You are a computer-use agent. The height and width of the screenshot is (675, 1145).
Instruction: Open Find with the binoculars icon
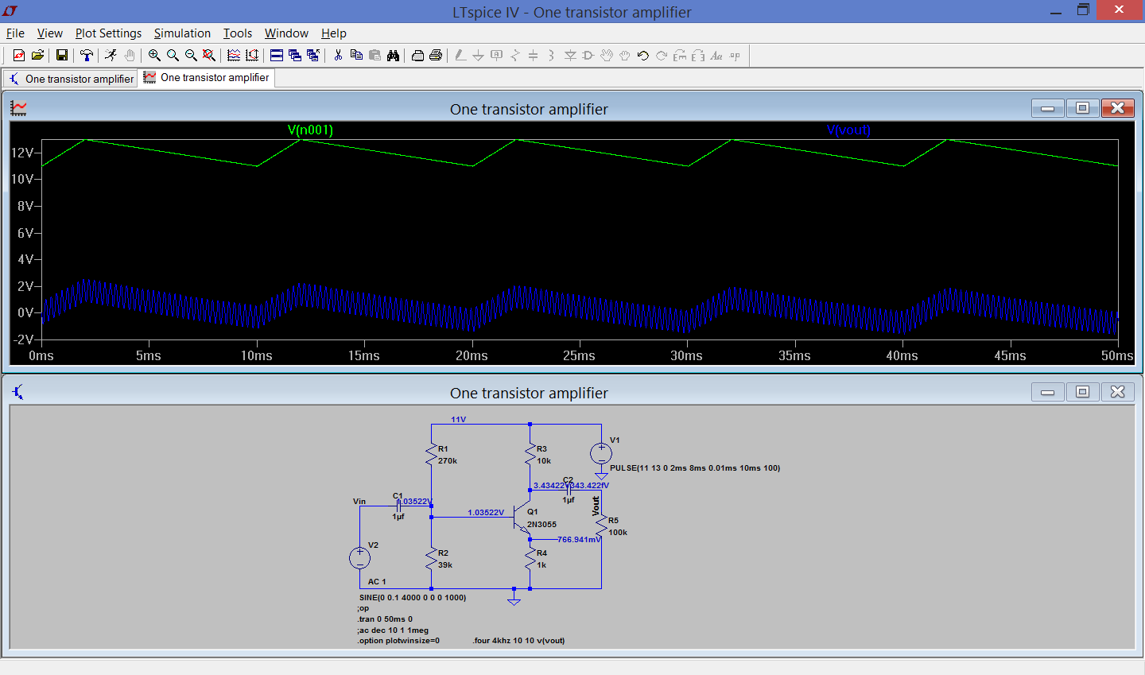pyautogui.click(x=393, y=55)
